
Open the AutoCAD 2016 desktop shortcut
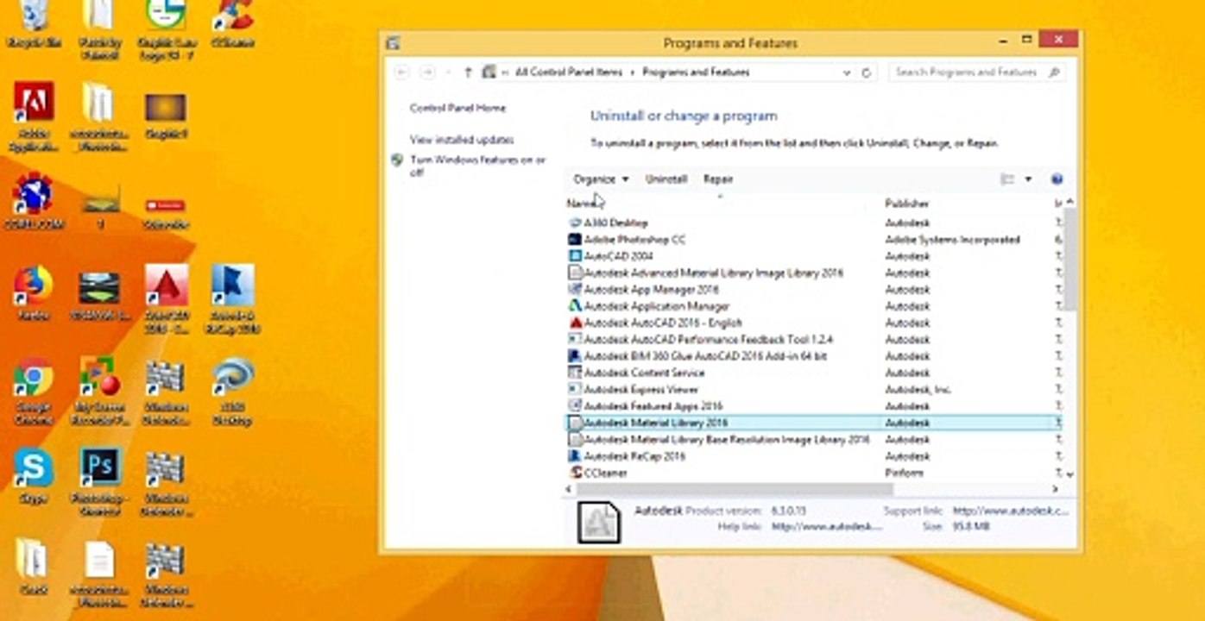pyautogui.click(x=167, y=298)
